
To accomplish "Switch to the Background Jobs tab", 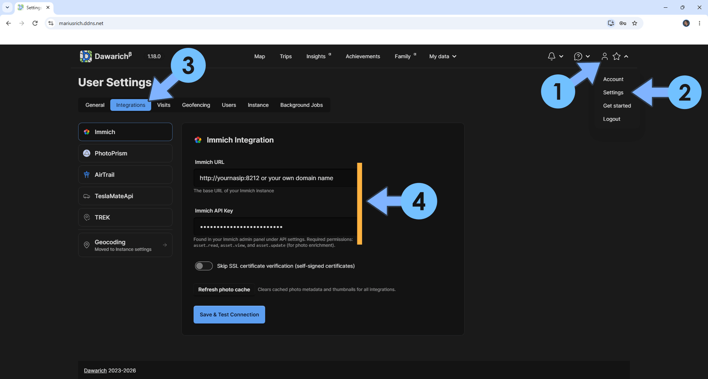I will pos(301,105).
